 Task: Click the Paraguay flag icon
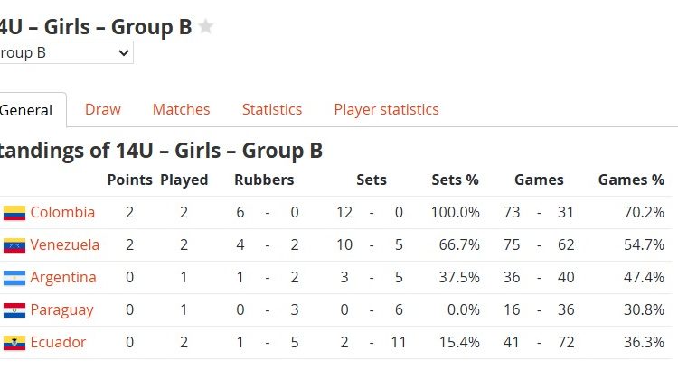coord(14,310)
